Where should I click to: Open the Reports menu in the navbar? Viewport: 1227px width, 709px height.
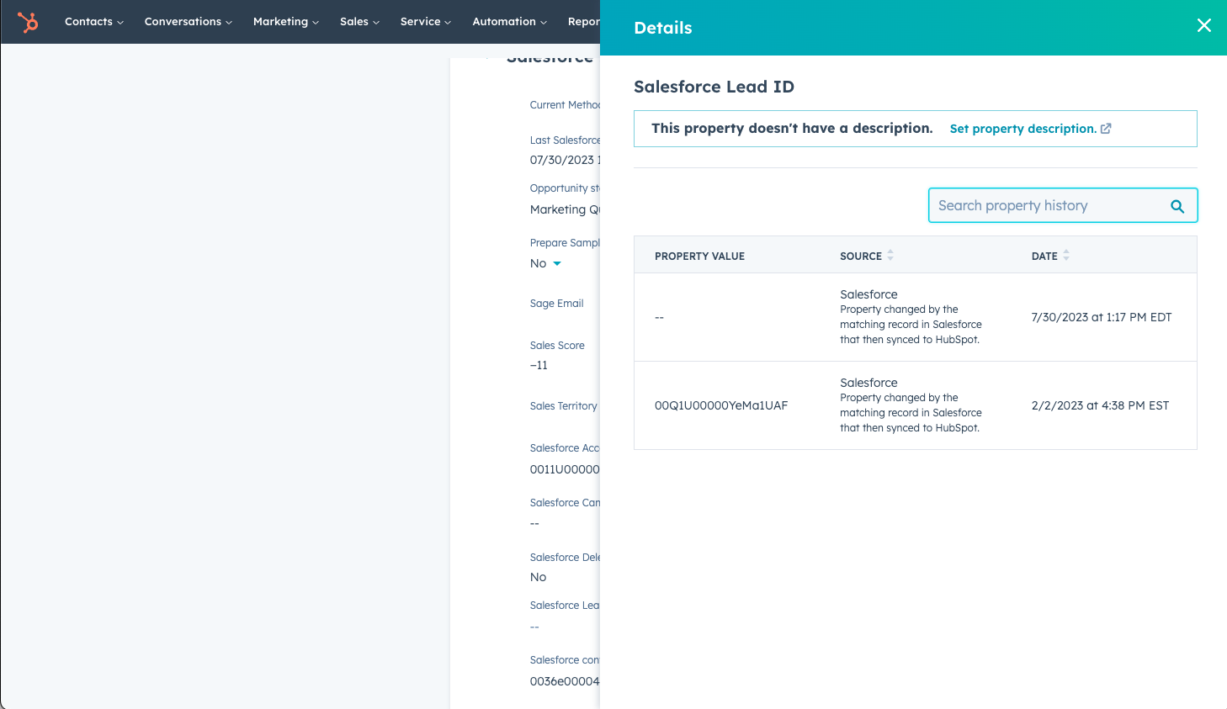(x=587, y=21)
